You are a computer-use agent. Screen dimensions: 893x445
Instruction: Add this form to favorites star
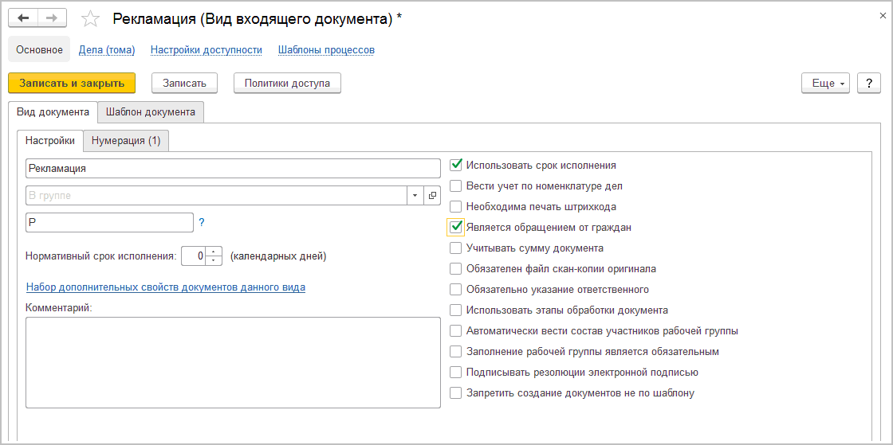pyautogui.click(x=91, y=19)
